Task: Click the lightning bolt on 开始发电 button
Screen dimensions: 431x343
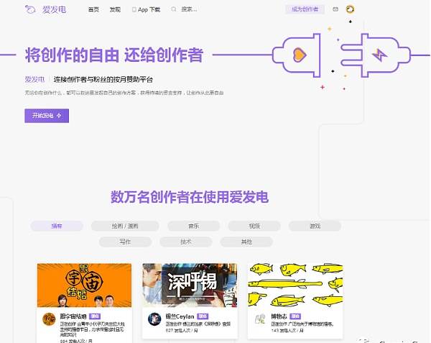Action: pos(59,116)
